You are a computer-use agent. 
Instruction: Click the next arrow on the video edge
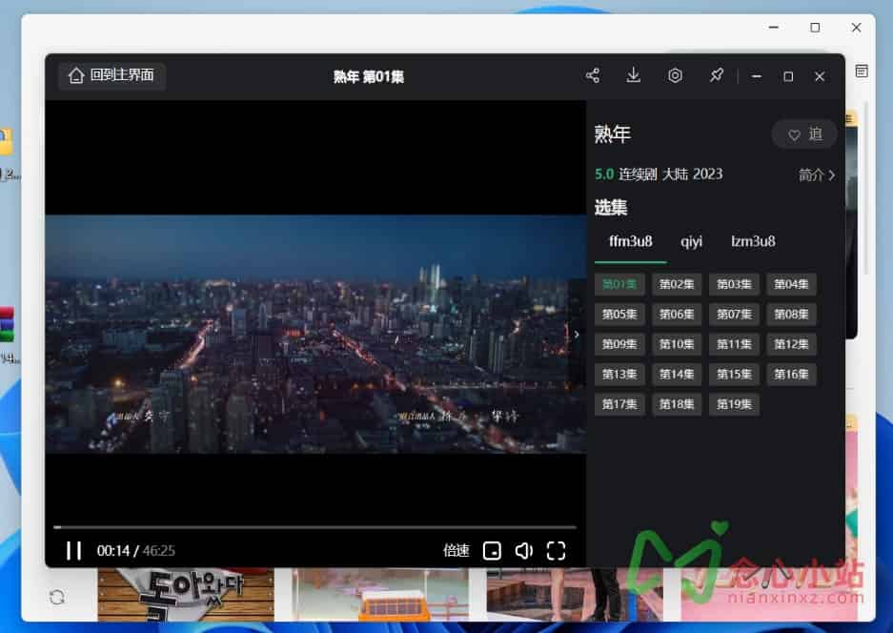click(576, 335)
